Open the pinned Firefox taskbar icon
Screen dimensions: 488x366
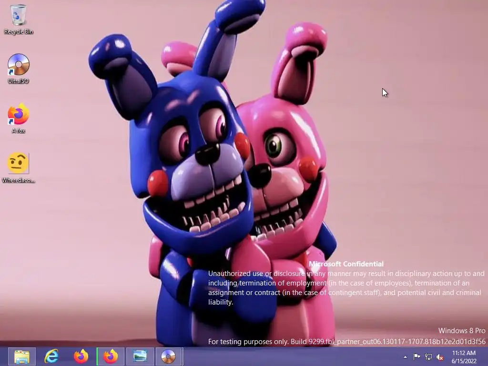(x=81, y=356)
